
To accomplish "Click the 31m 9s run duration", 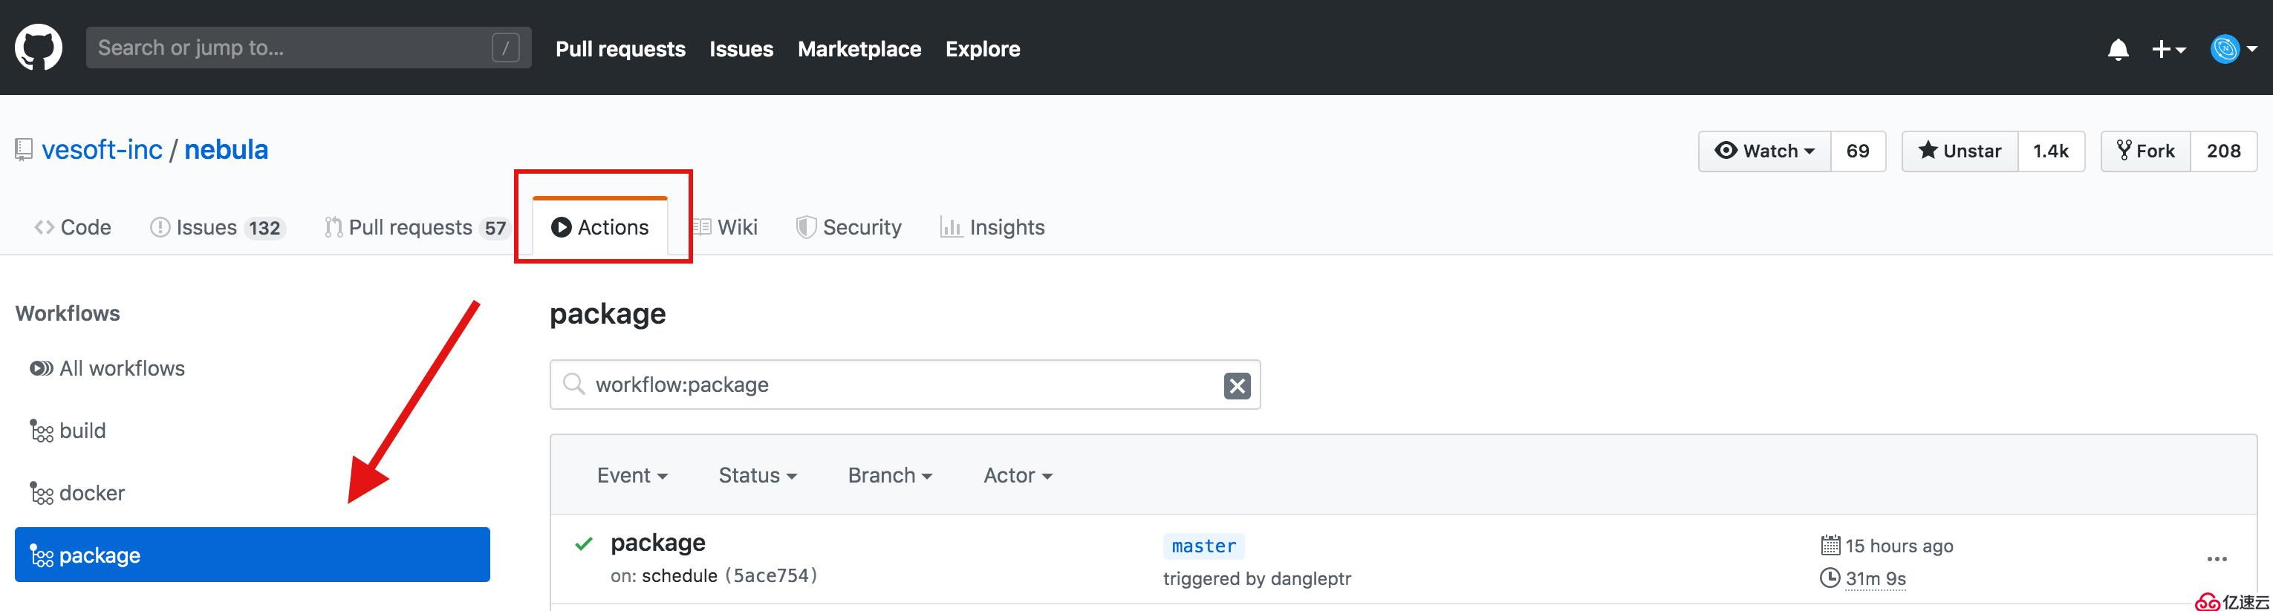I will [x=1876, y=579].
